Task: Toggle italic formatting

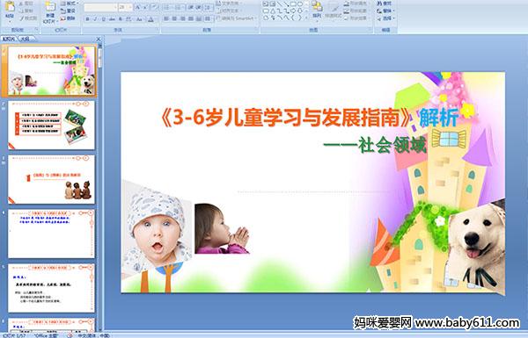Action: coord(95,19)
